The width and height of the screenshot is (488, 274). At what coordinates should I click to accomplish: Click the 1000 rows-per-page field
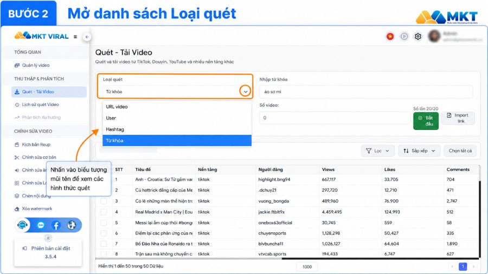point(307,266)
